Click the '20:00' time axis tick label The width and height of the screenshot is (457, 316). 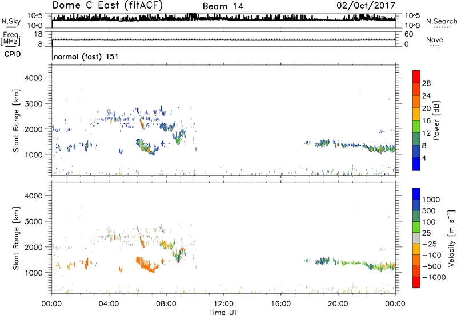[x=338, y=304]
